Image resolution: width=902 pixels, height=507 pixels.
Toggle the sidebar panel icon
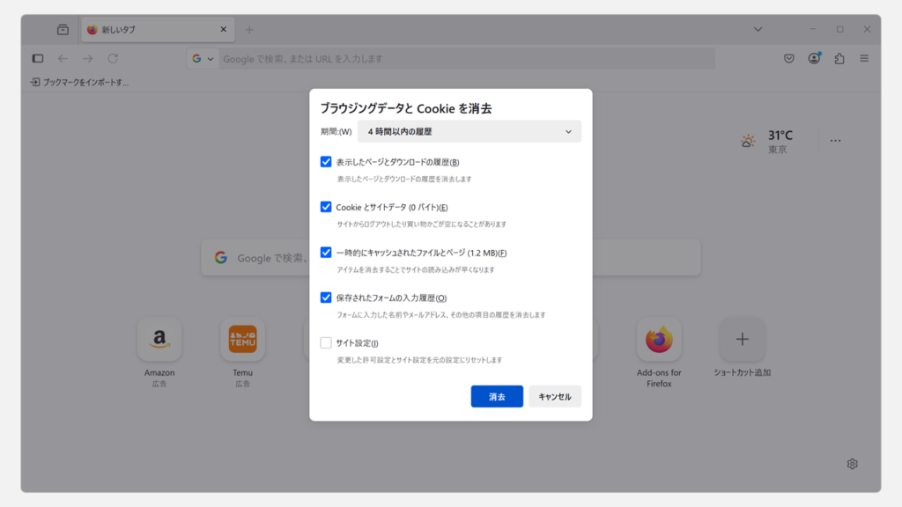pos(38,59)
